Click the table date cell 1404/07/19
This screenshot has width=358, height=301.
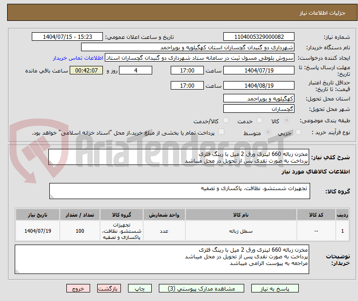click(x=37, y=231)
